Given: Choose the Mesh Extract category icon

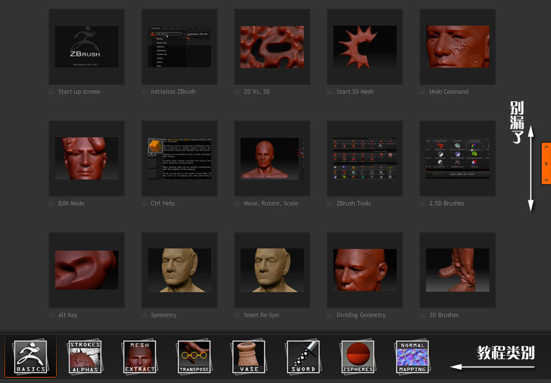Looking at the screenshot, I should [x=140, y=356].
